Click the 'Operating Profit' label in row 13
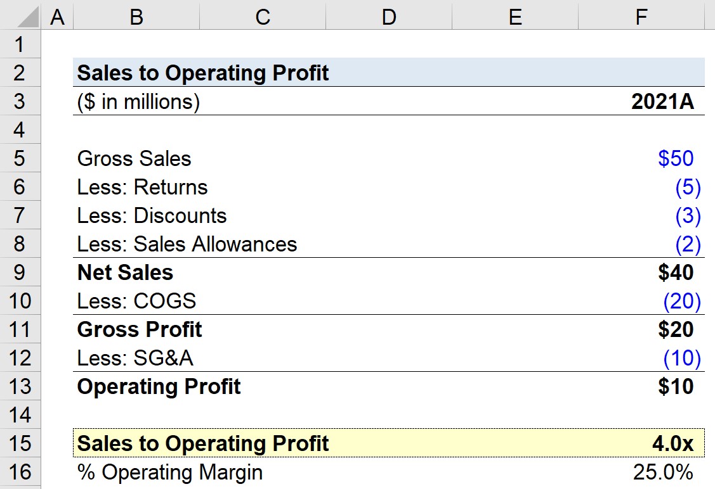Screen dimensions: 715x489 159,387
